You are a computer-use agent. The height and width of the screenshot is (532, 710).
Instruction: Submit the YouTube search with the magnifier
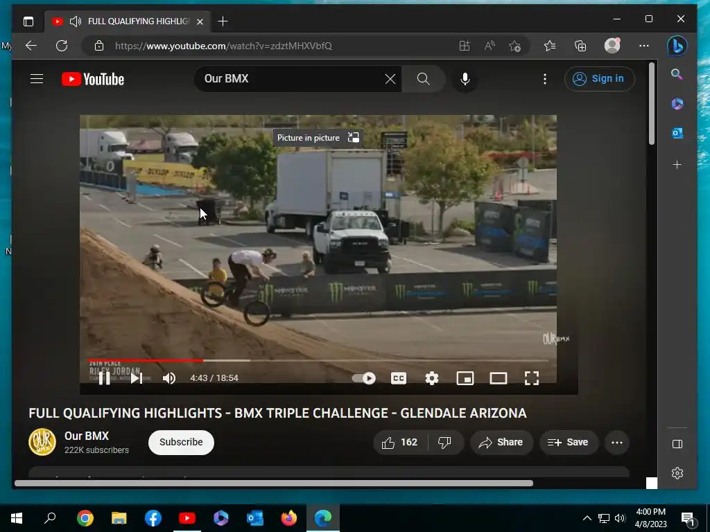click(x=424, y=79)
